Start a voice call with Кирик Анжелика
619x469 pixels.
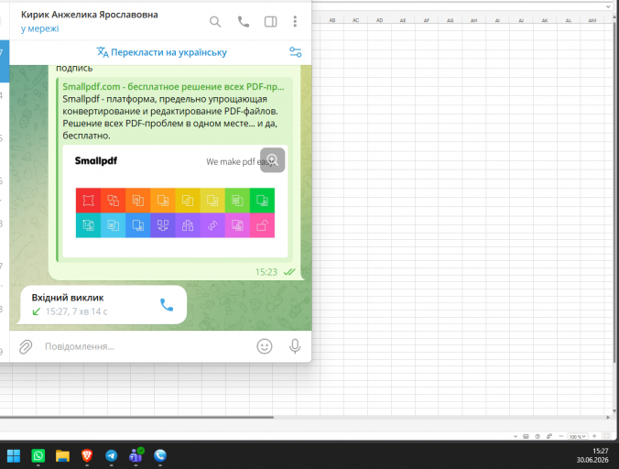point(244,22)
